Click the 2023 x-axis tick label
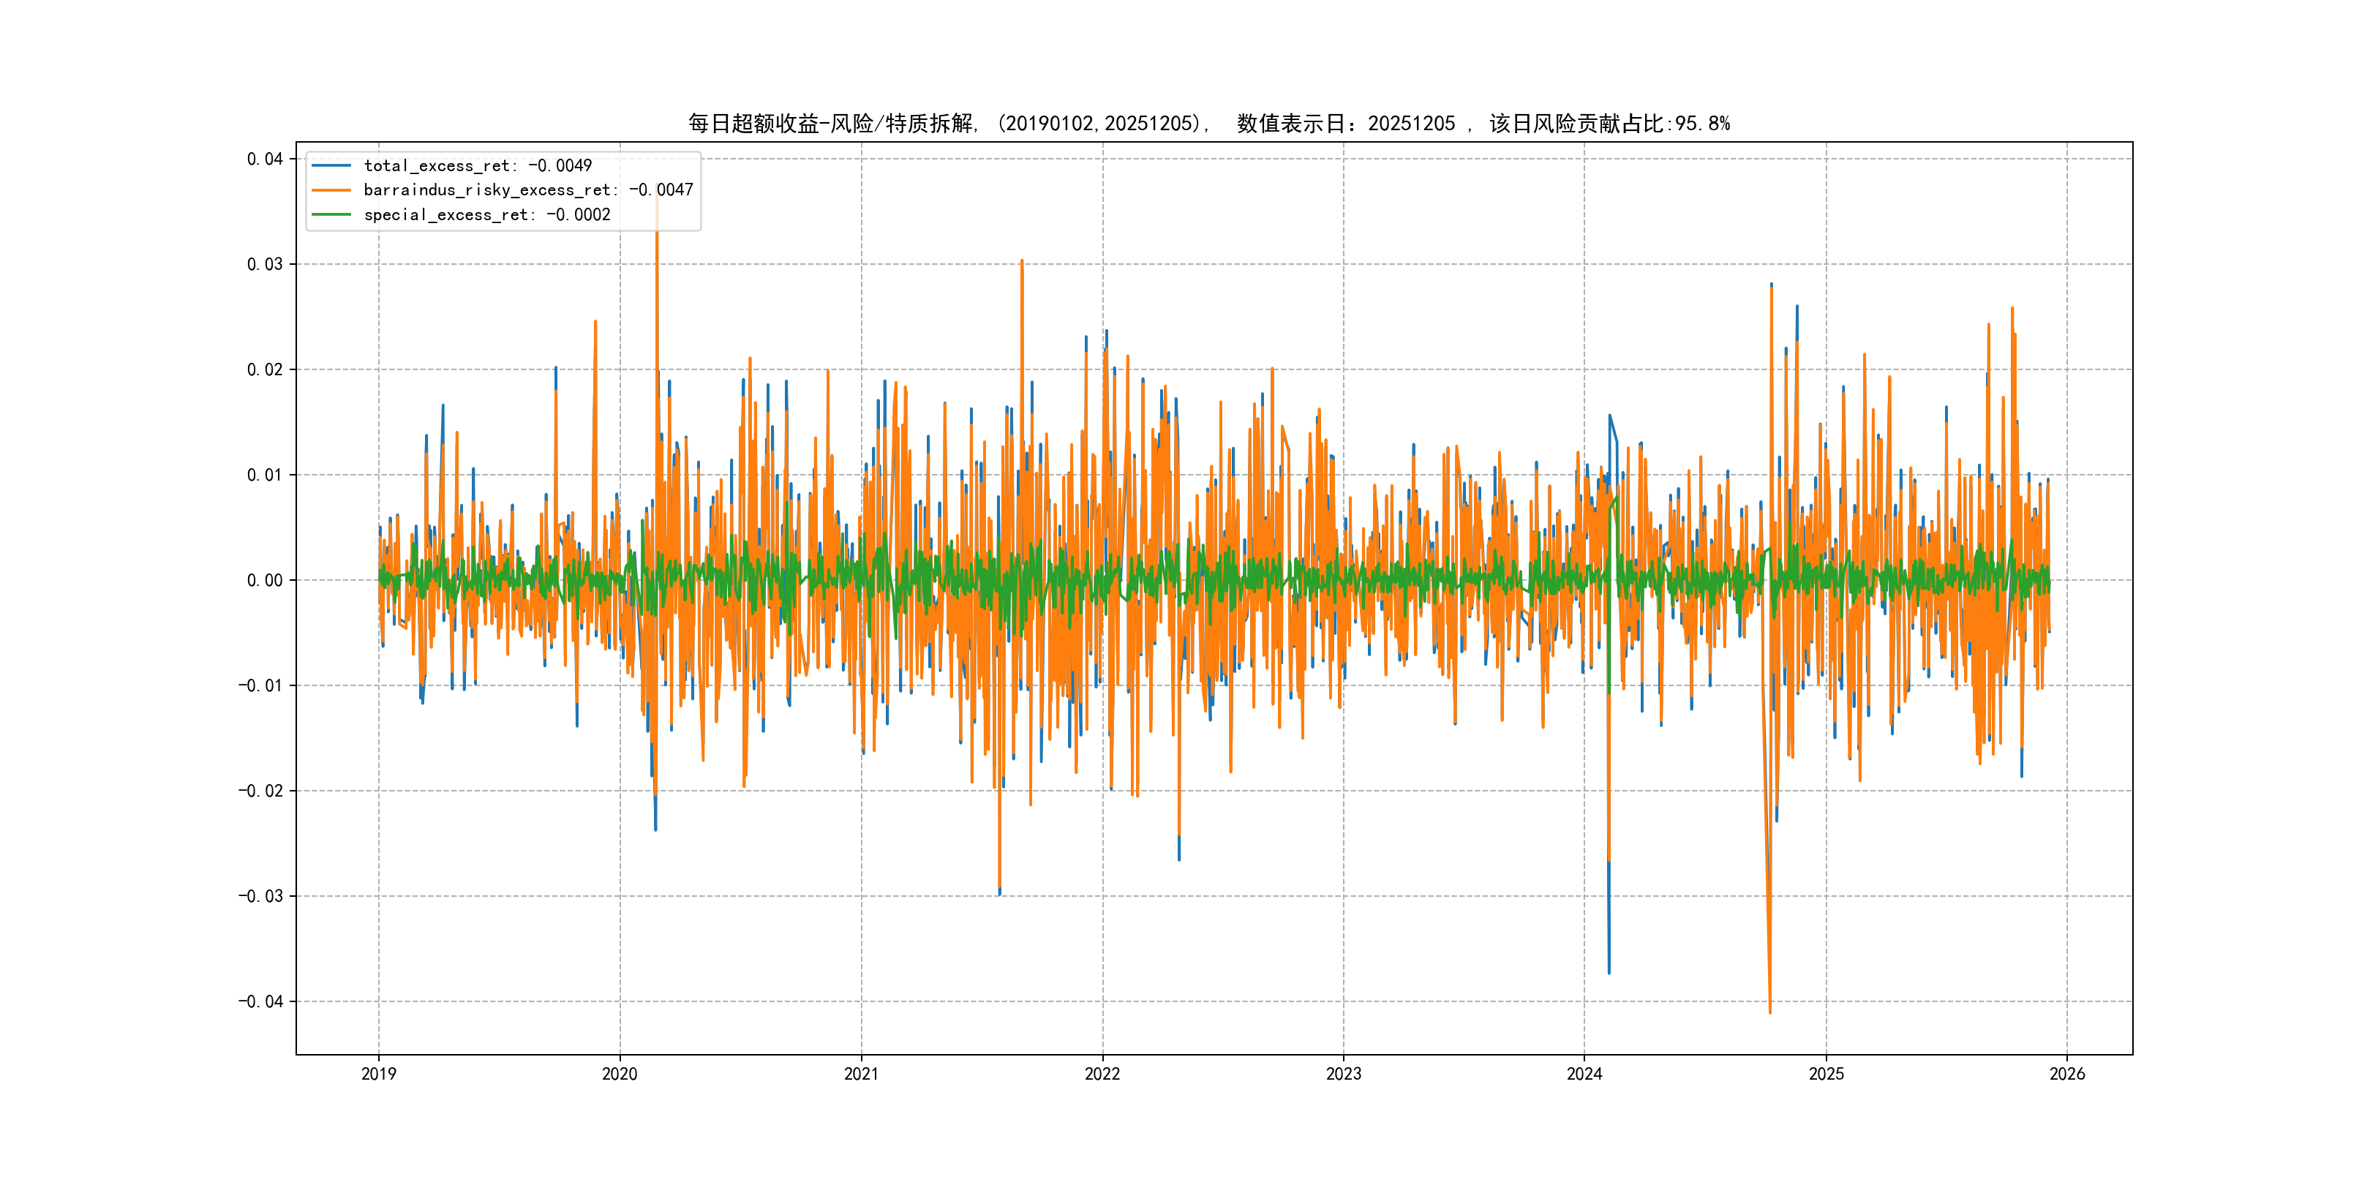The width and height of the screenshot is (2370, 1185). [x=1343, y=1074]
